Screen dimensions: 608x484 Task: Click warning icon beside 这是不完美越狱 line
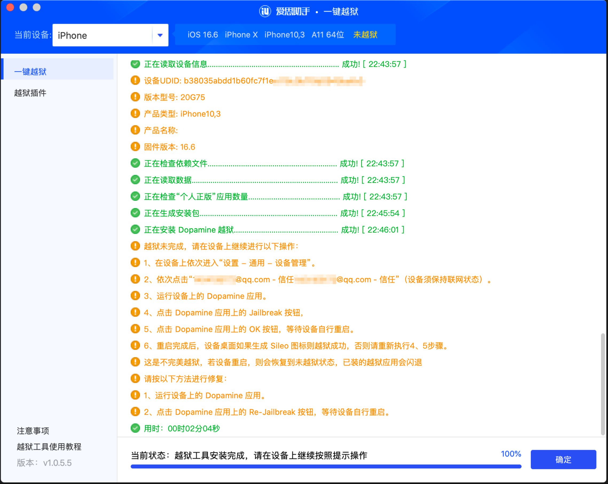click(x=135, y=362)
